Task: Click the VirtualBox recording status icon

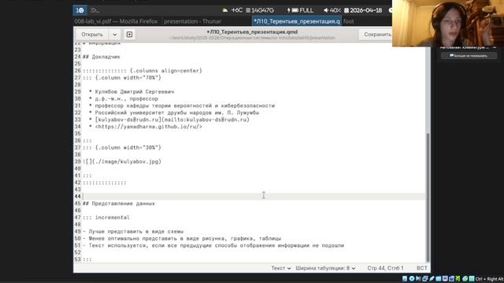Action: 451,278
